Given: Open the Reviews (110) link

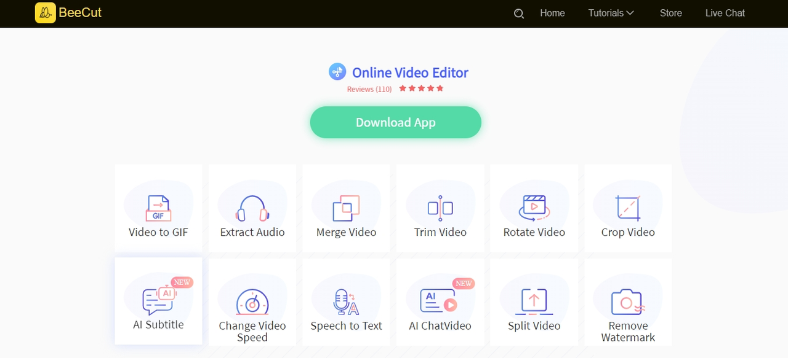Looking at the screenshot, I should click(369, 89).
